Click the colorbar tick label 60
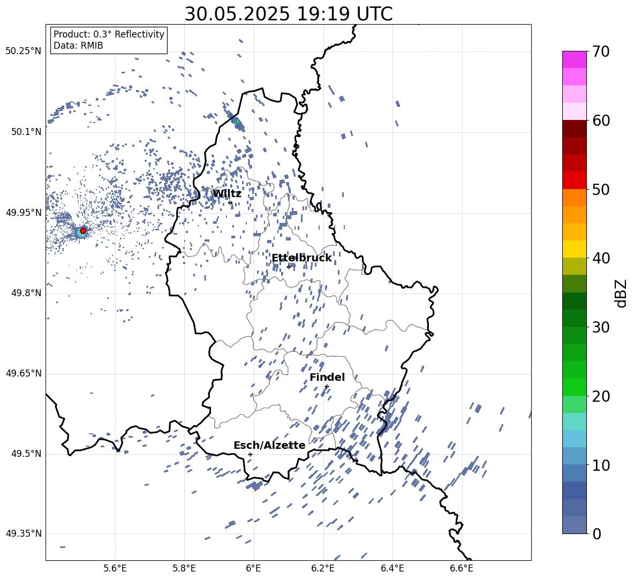The image size is (634, 579). tap(601, 121)
